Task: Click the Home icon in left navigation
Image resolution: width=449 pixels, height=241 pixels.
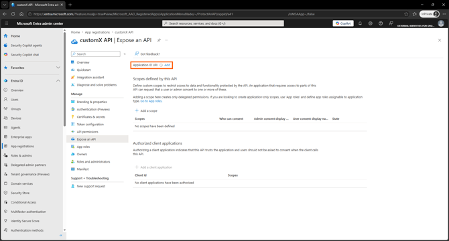Action: tap(5, 36)
